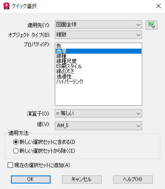The width and height of the screenshot is (165, 189).
Task: Select 新しい選択セットから除く radio button
Action: pyautogui.click(x=16, y=151)
